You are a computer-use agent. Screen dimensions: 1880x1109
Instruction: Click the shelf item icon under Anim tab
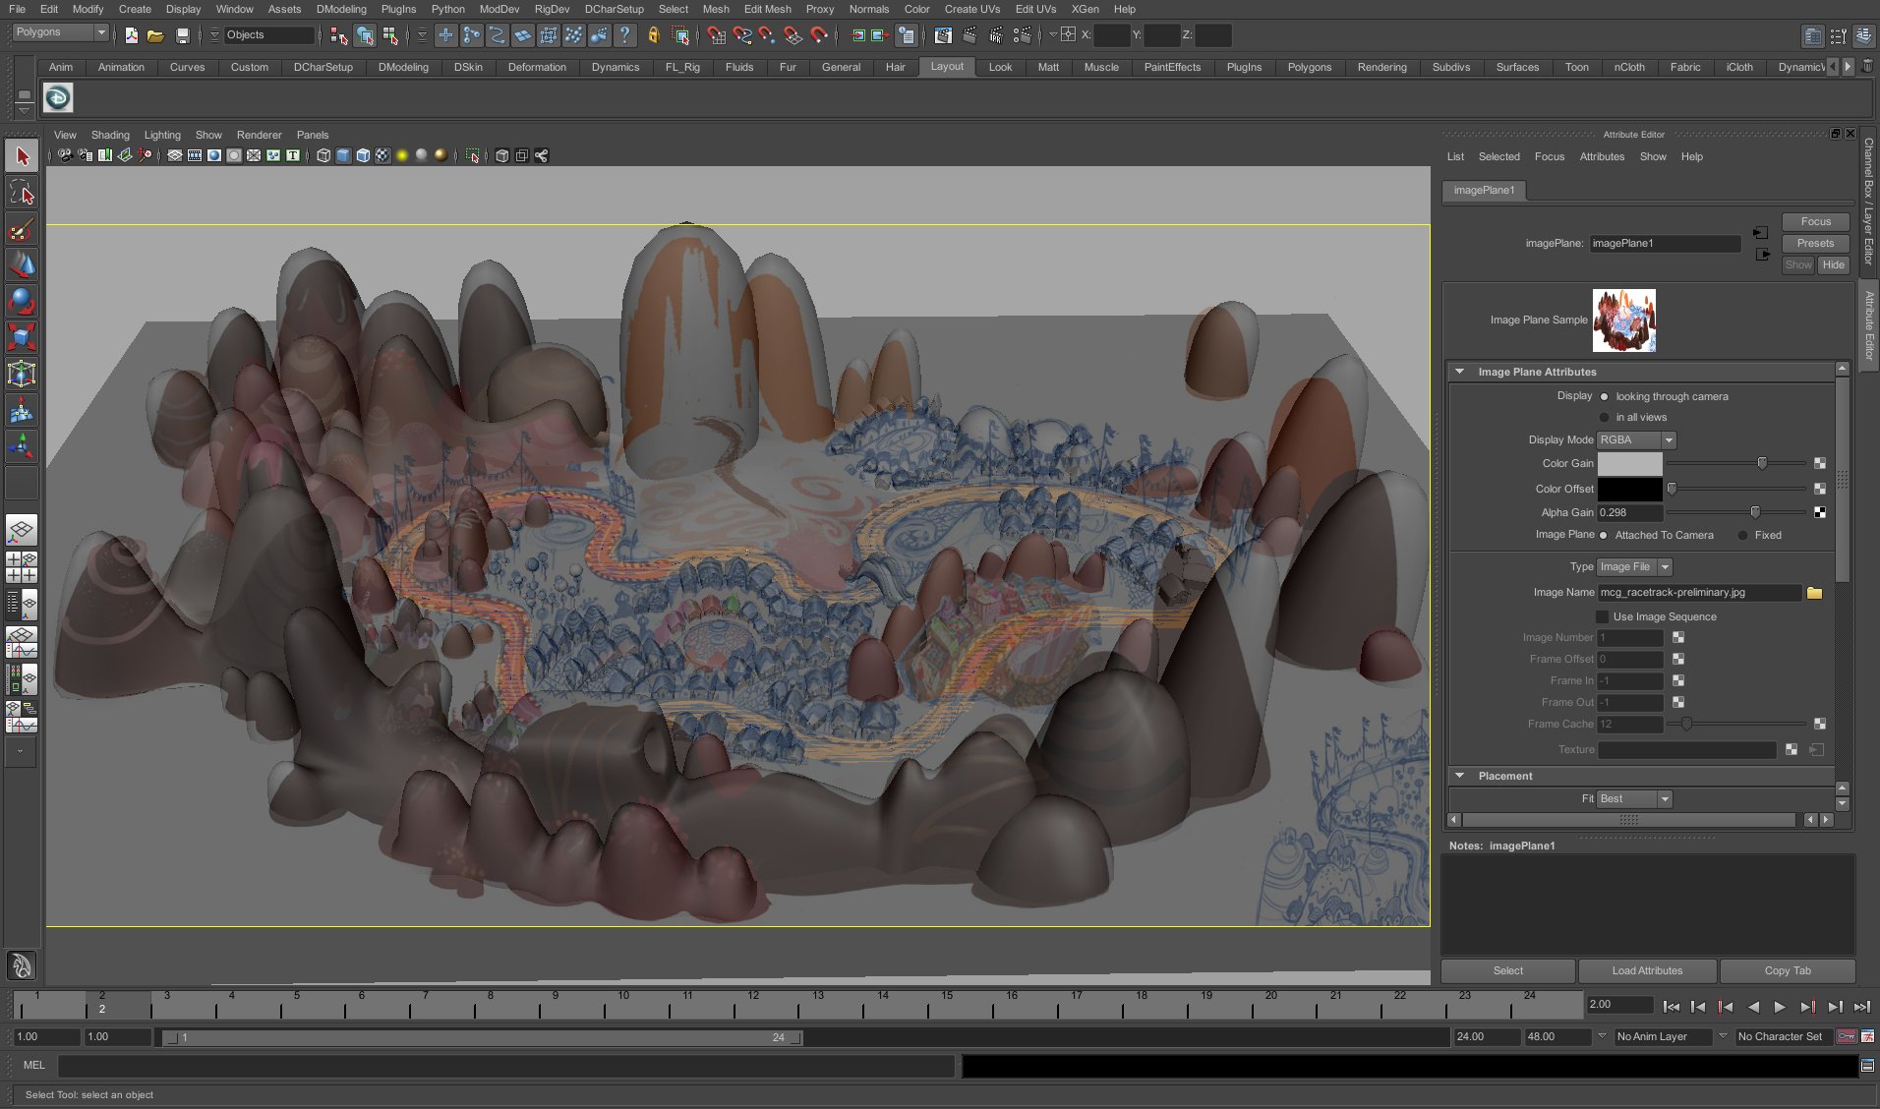(x=58, y=97)
